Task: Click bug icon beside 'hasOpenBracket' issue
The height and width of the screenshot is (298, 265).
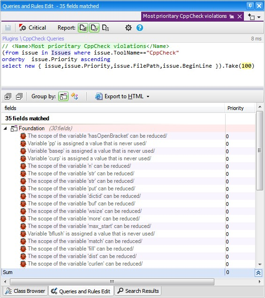Action: click(x=23, y=136)
